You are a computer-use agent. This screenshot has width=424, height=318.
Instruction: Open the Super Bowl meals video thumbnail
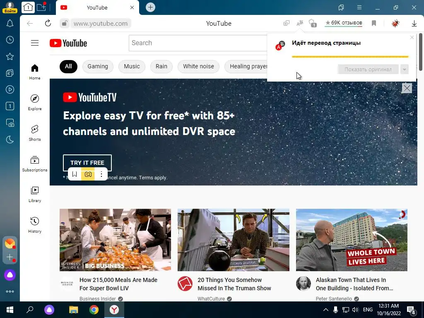(115, 240)
